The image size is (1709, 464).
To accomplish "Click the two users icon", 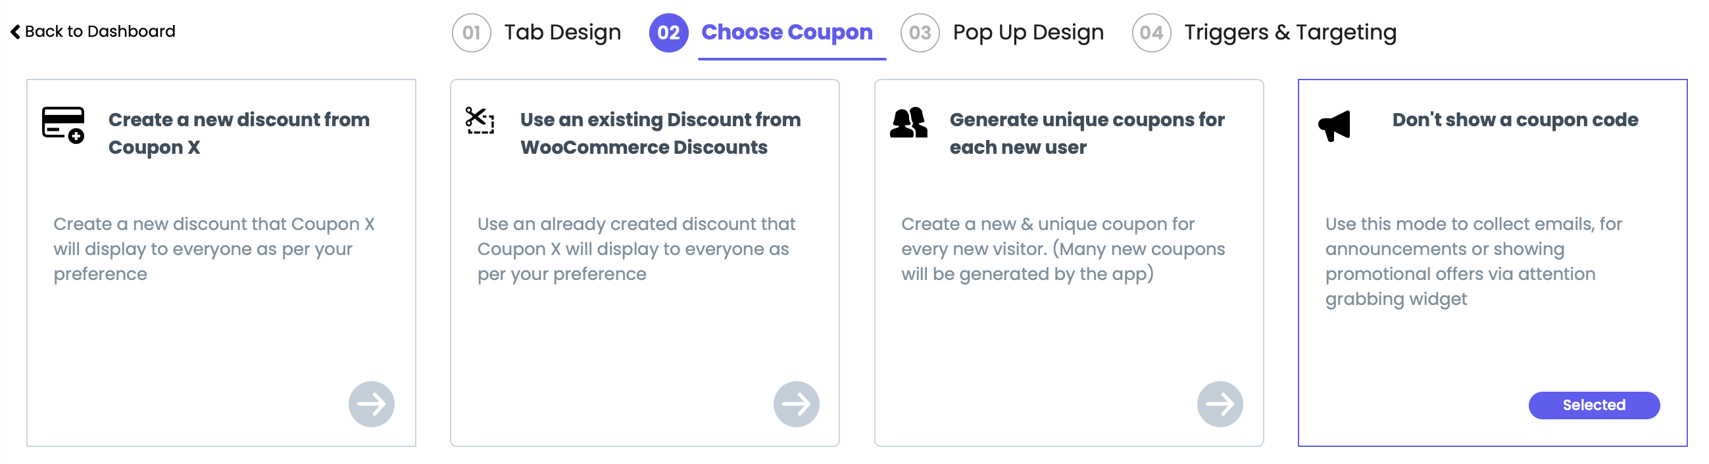I will (x=908, y=123).
